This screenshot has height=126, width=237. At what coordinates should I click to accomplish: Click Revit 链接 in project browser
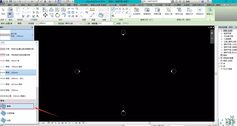tap(227, 69)
